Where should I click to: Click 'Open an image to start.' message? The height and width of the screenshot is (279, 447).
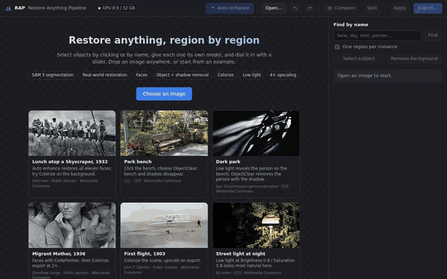click(x=365, y=75)
